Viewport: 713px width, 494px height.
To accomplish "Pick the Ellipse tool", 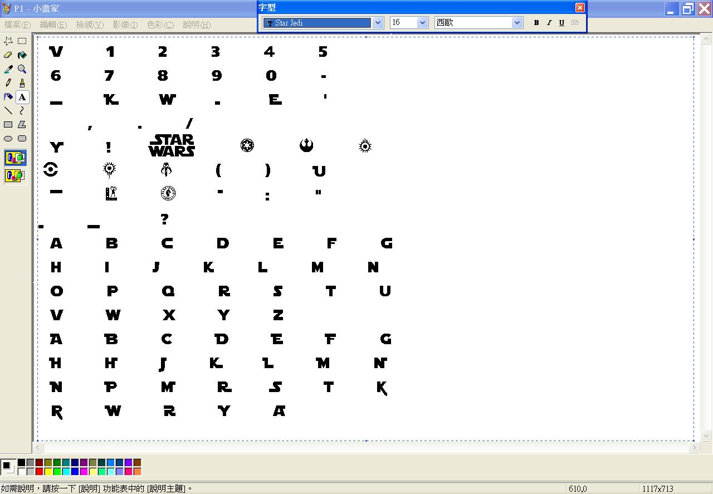I will point(8,139).
